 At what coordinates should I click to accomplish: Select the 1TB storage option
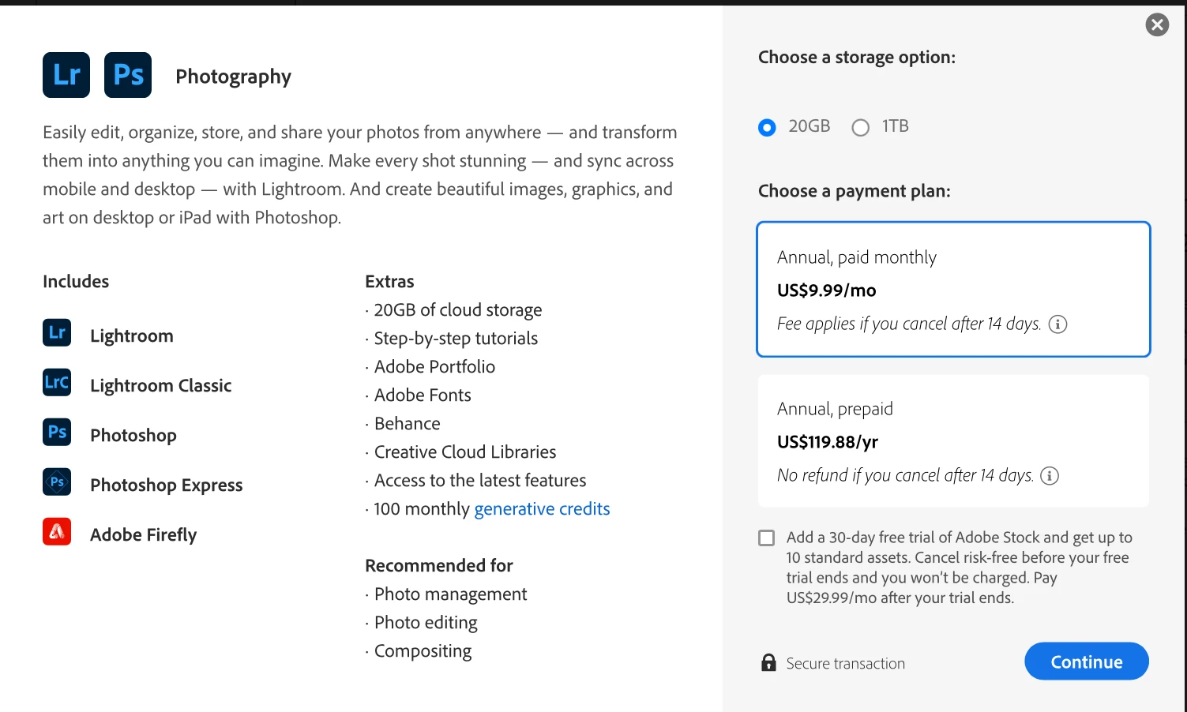click(x=861, y=127)
